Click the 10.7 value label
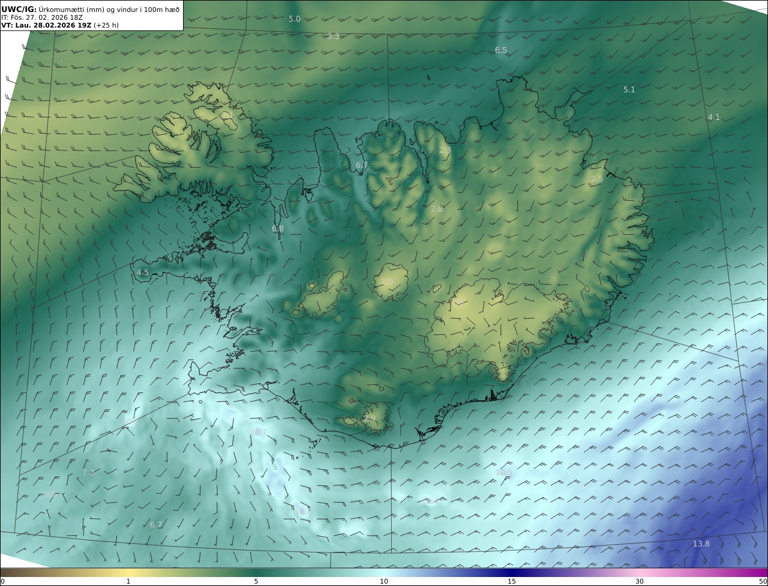The image size is (768, 586). [x=259, y=433]
